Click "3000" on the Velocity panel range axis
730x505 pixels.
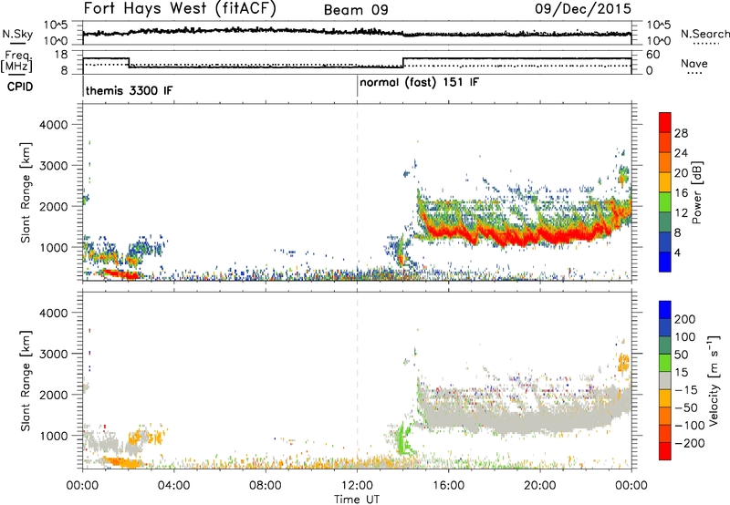click(53, 354)
